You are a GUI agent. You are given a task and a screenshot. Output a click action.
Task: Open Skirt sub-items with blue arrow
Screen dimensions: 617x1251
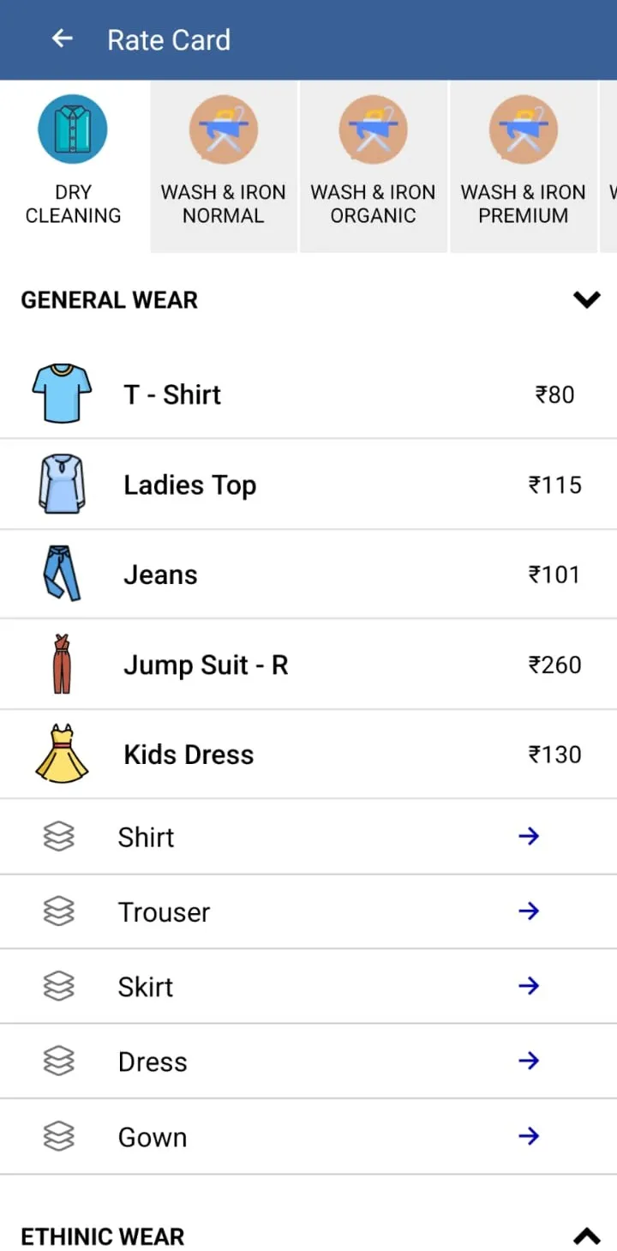(x=529, y=986)
